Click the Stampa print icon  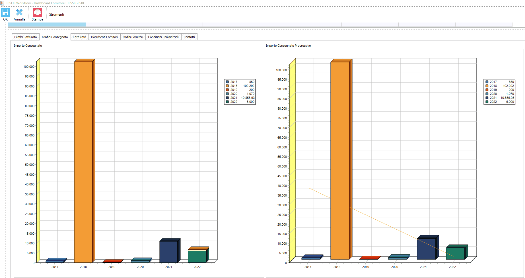38,12
